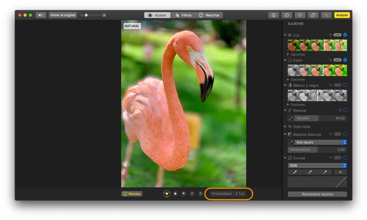367x220 pixels.
Task: Click Restablecer ajustes button
Action: click(x=317, y=194)
